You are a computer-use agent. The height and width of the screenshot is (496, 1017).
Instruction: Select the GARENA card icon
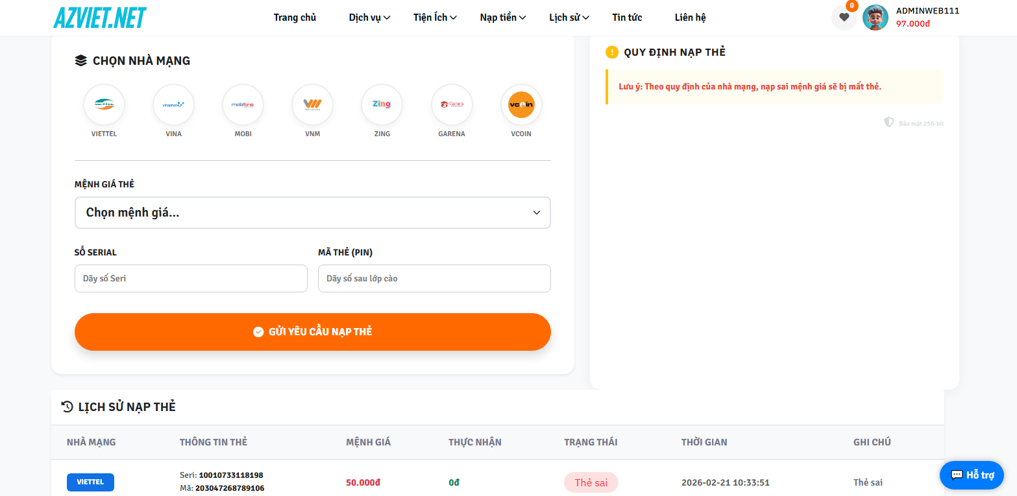[452, 104]
